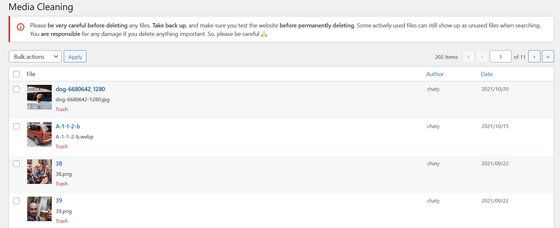This screenshot has height=228, width=560.
Task: Sort by Date column header
Action: (x=487, y=74)
